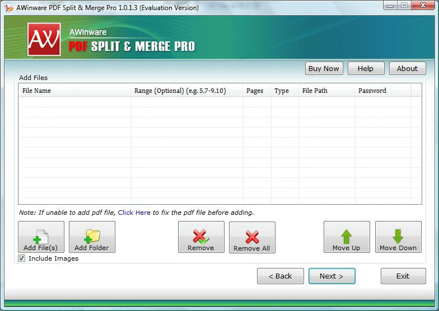This screenshot has height=311, width=439.
Task: Click the Range (Optional) column header
Action: pyautogui.click(x=187, y=91)
